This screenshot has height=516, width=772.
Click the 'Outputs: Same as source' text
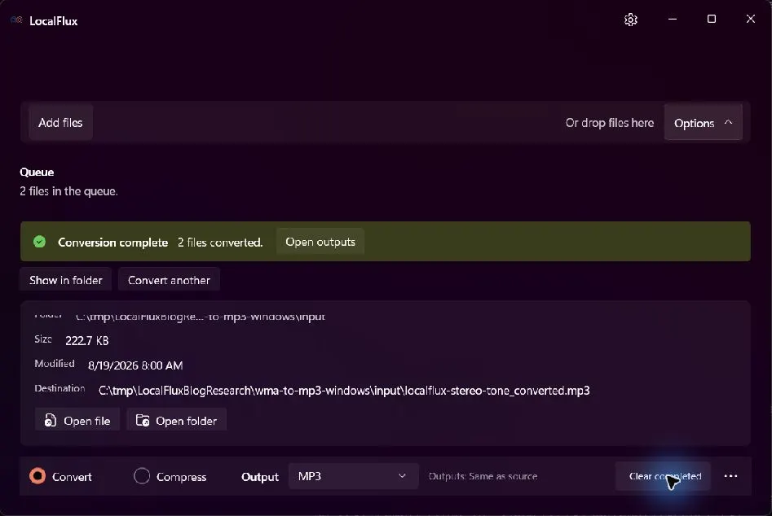483,475
